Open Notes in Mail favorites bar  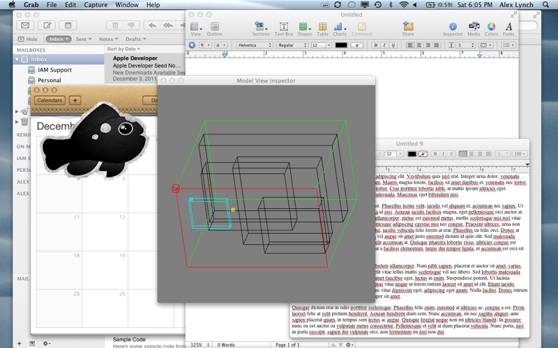(x=108, y=39)
